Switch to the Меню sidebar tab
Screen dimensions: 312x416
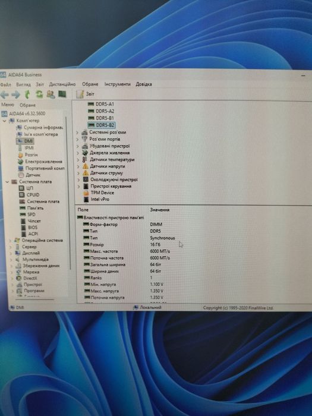[8, 105]
